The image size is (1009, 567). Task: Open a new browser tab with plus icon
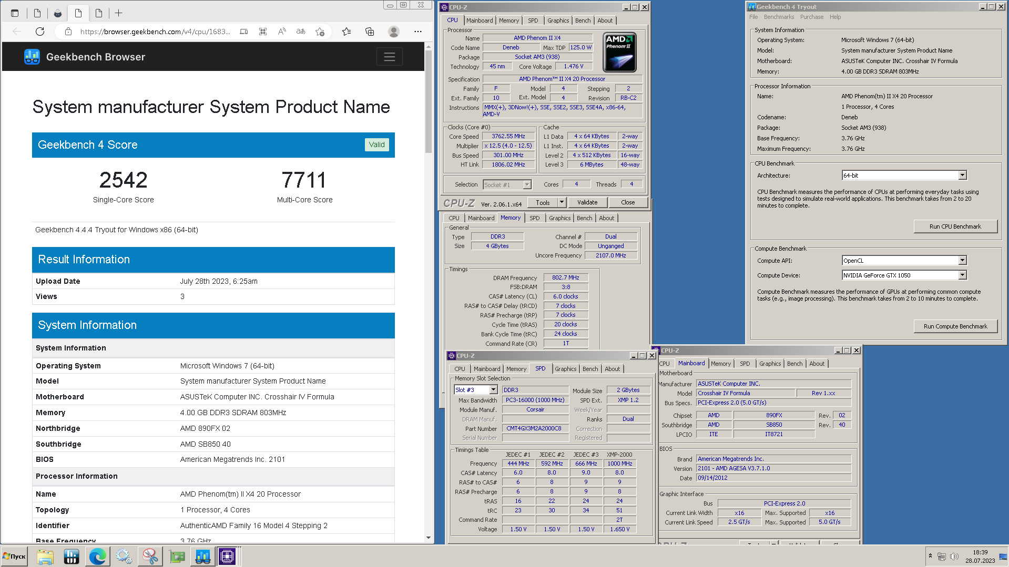(119, 13)
